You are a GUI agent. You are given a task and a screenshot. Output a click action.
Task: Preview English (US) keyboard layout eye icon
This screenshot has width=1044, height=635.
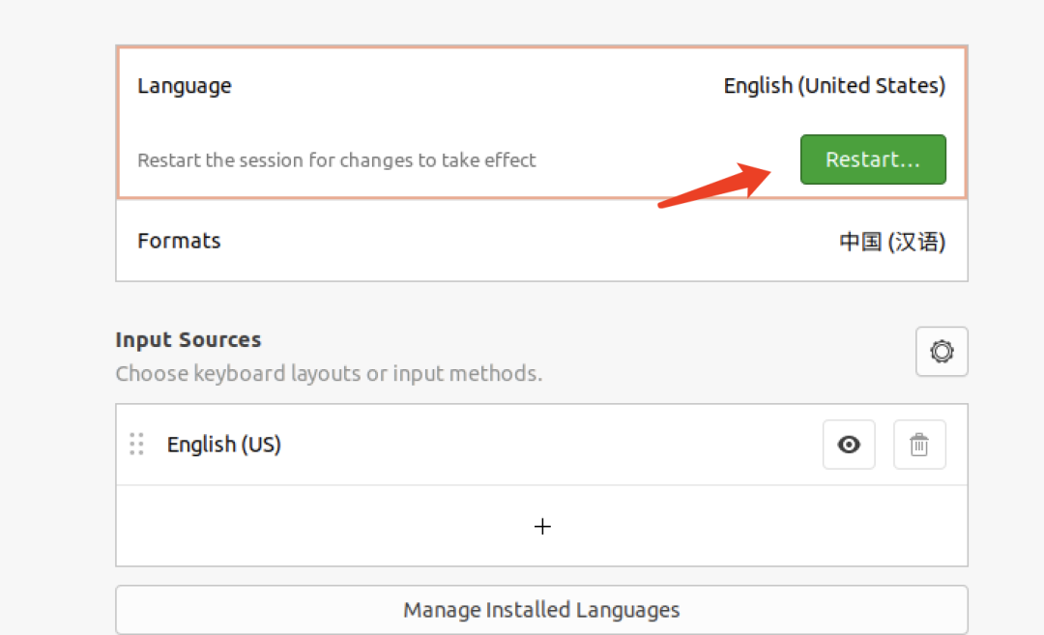tap(849, 445)
